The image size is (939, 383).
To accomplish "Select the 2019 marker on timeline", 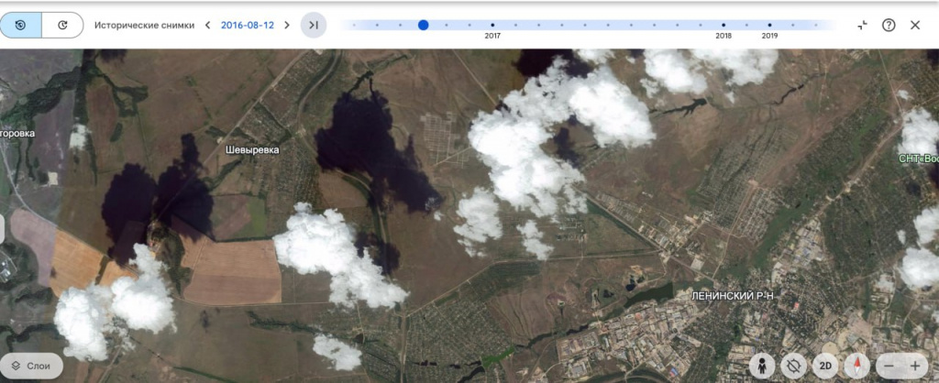I will tap(769, 26).
